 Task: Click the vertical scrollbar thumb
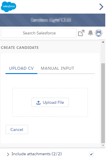[x=103, y=103]
